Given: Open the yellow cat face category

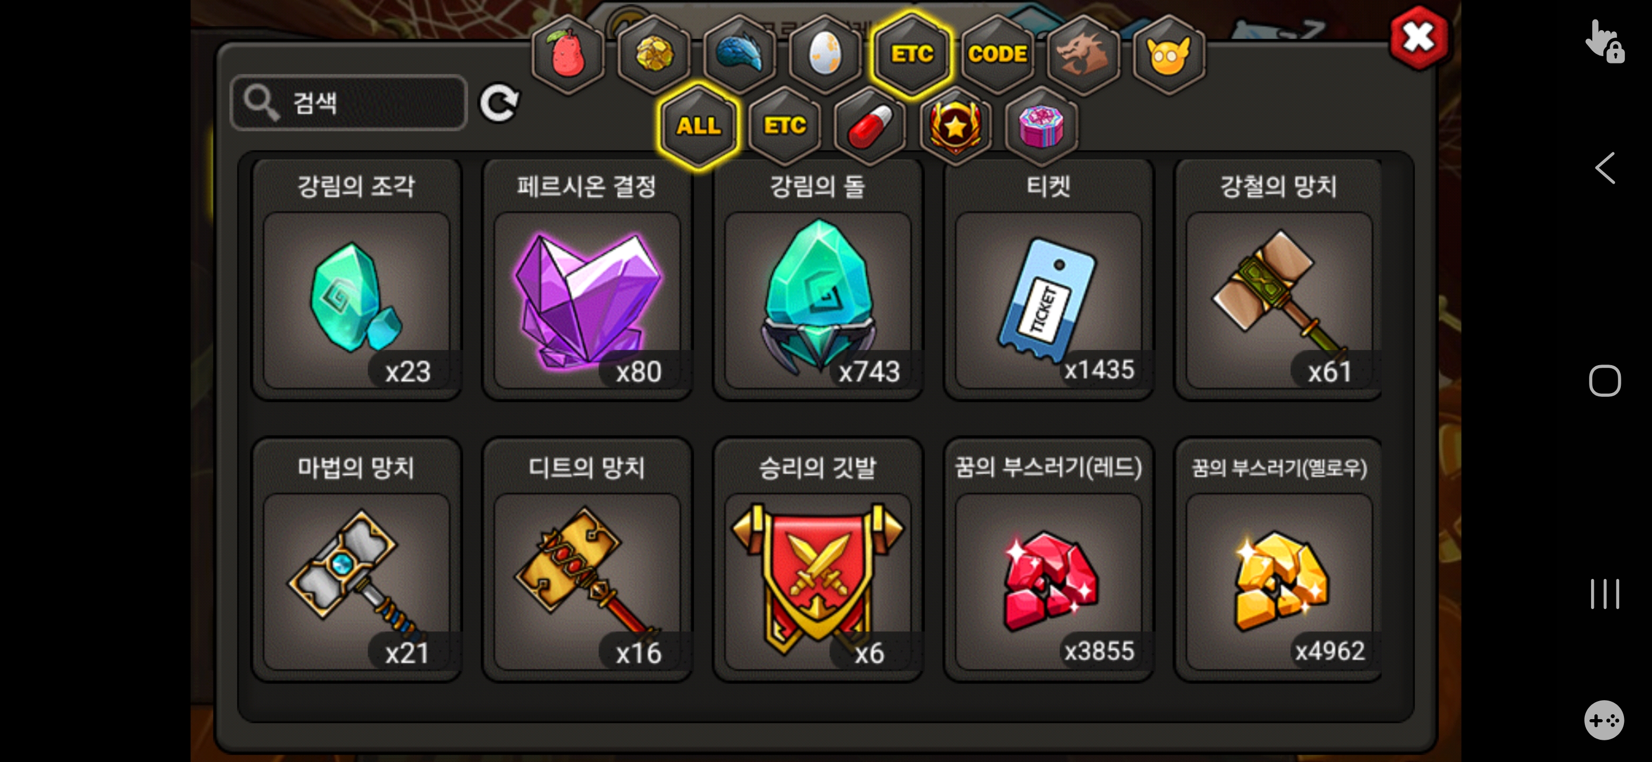Looking at the screenshot, I should 1169,54.
